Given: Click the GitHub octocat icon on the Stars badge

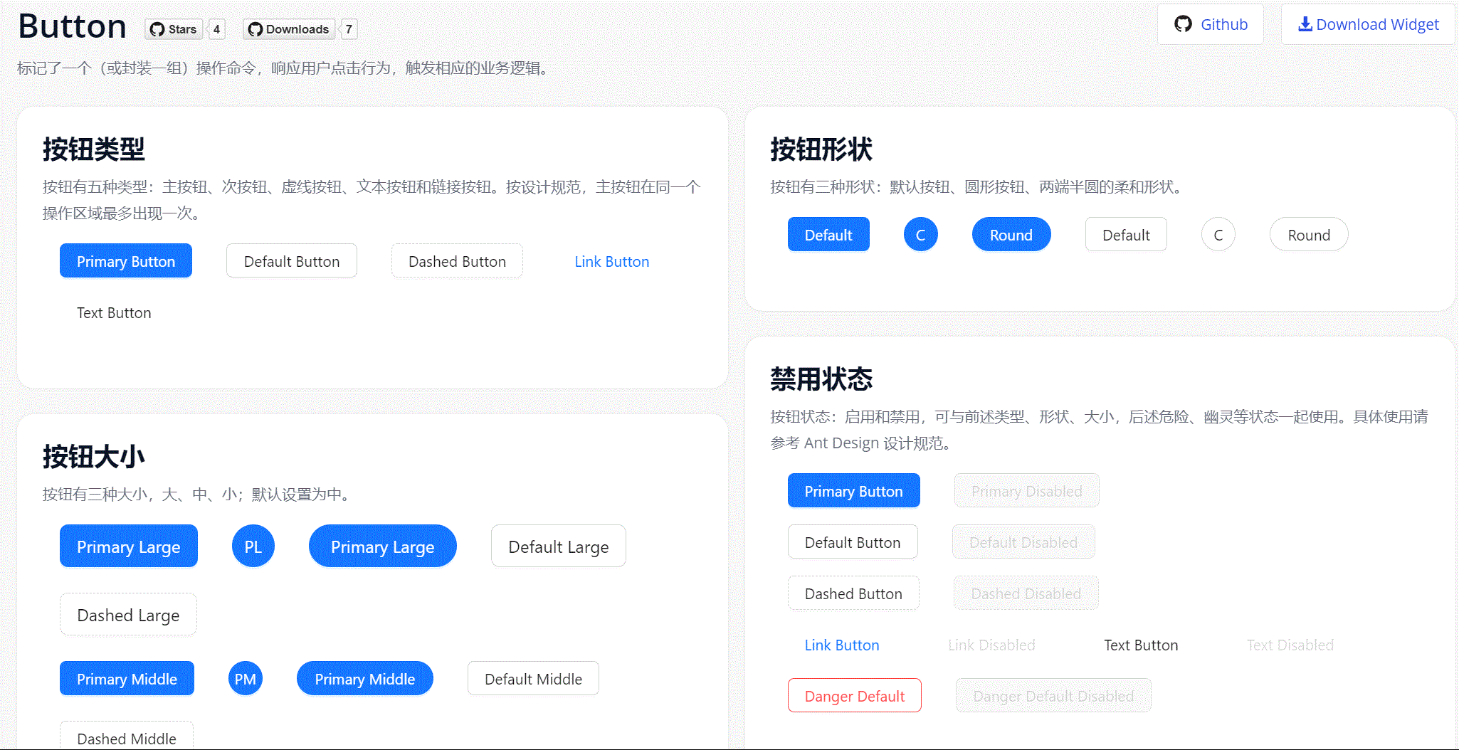Looking at the screenshot, I should (x=157, y=29).
